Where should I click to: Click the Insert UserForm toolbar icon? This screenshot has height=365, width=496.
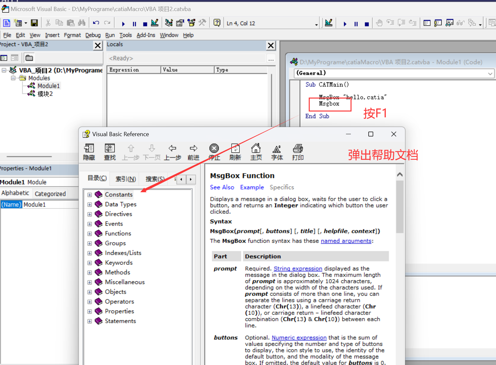pos(18,23)
